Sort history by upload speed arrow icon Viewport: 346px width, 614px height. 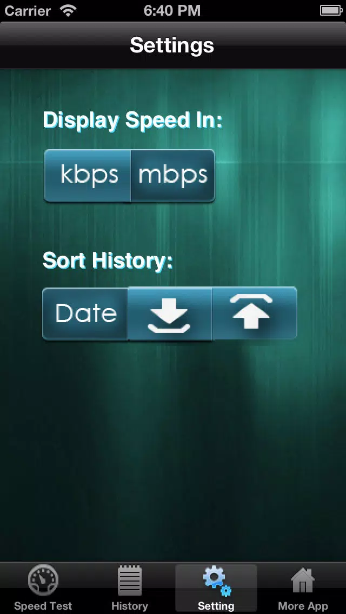(254, 313)
